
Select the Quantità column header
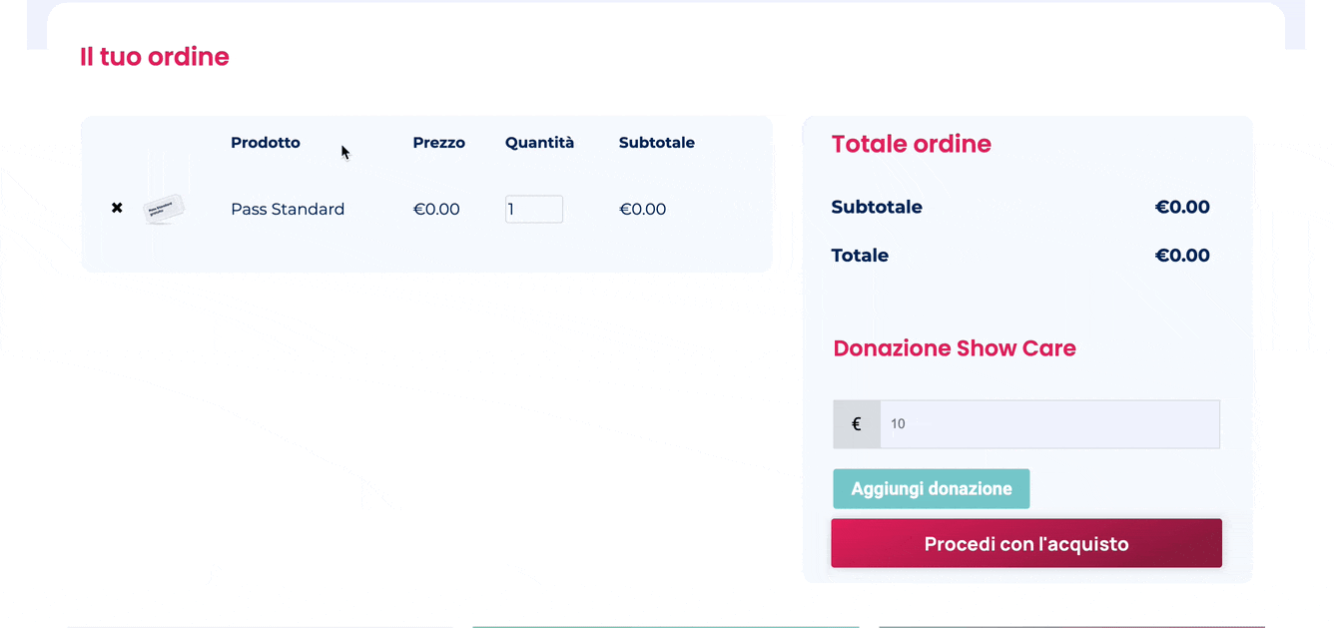(x=540, y=143)
